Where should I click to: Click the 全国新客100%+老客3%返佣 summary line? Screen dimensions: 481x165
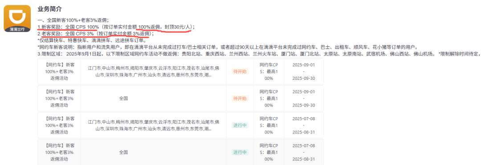pos(72,20)
